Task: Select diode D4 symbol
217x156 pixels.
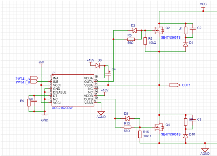Action: tap(185, 44)
